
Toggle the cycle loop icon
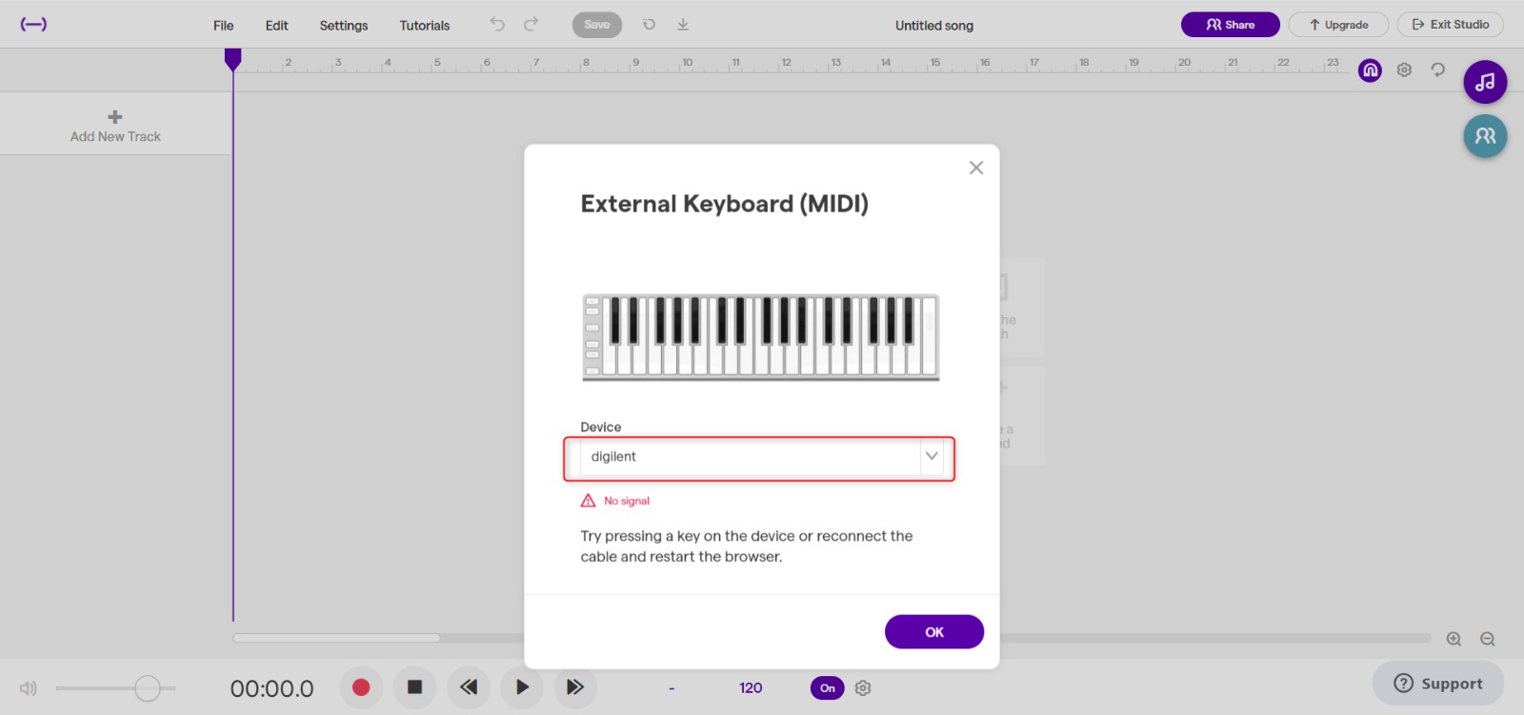pos(1438,70)
